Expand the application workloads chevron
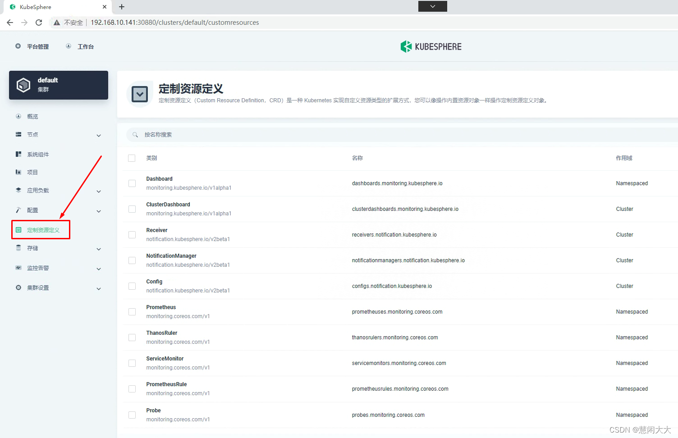678x438 pixels. 99,191
